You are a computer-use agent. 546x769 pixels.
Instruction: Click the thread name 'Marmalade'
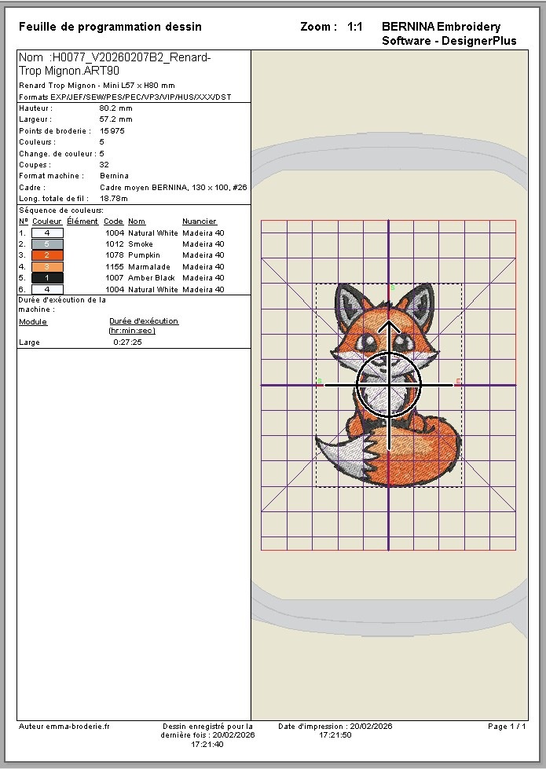[x=149, y=267]
